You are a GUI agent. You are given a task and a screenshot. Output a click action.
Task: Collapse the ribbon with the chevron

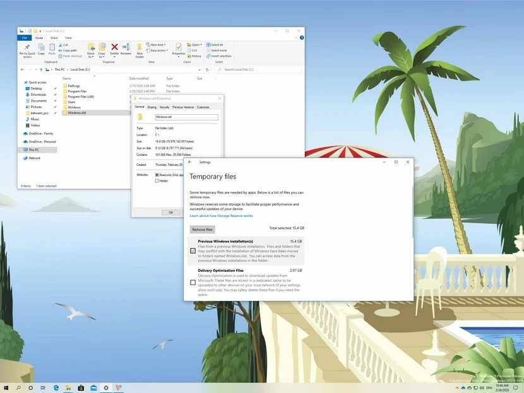(296, 38)
